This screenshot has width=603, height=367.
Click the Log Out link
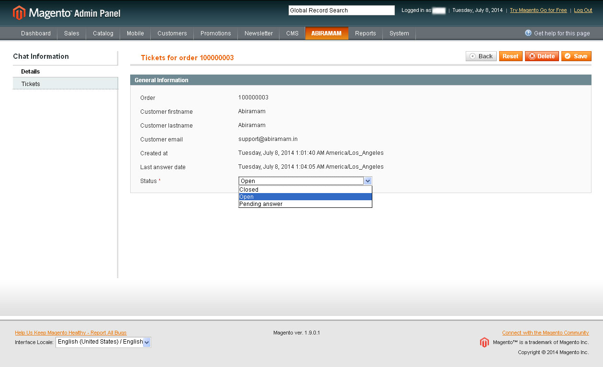pos(583,10)
